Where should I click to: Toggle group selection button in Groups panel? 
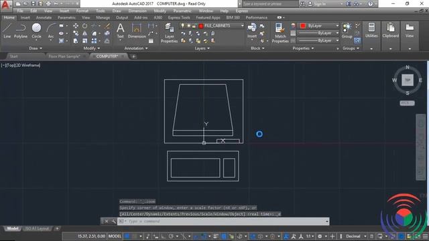point(357,41)
